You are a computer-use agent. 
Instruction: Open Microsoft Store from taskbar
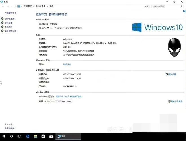point(43,136)
